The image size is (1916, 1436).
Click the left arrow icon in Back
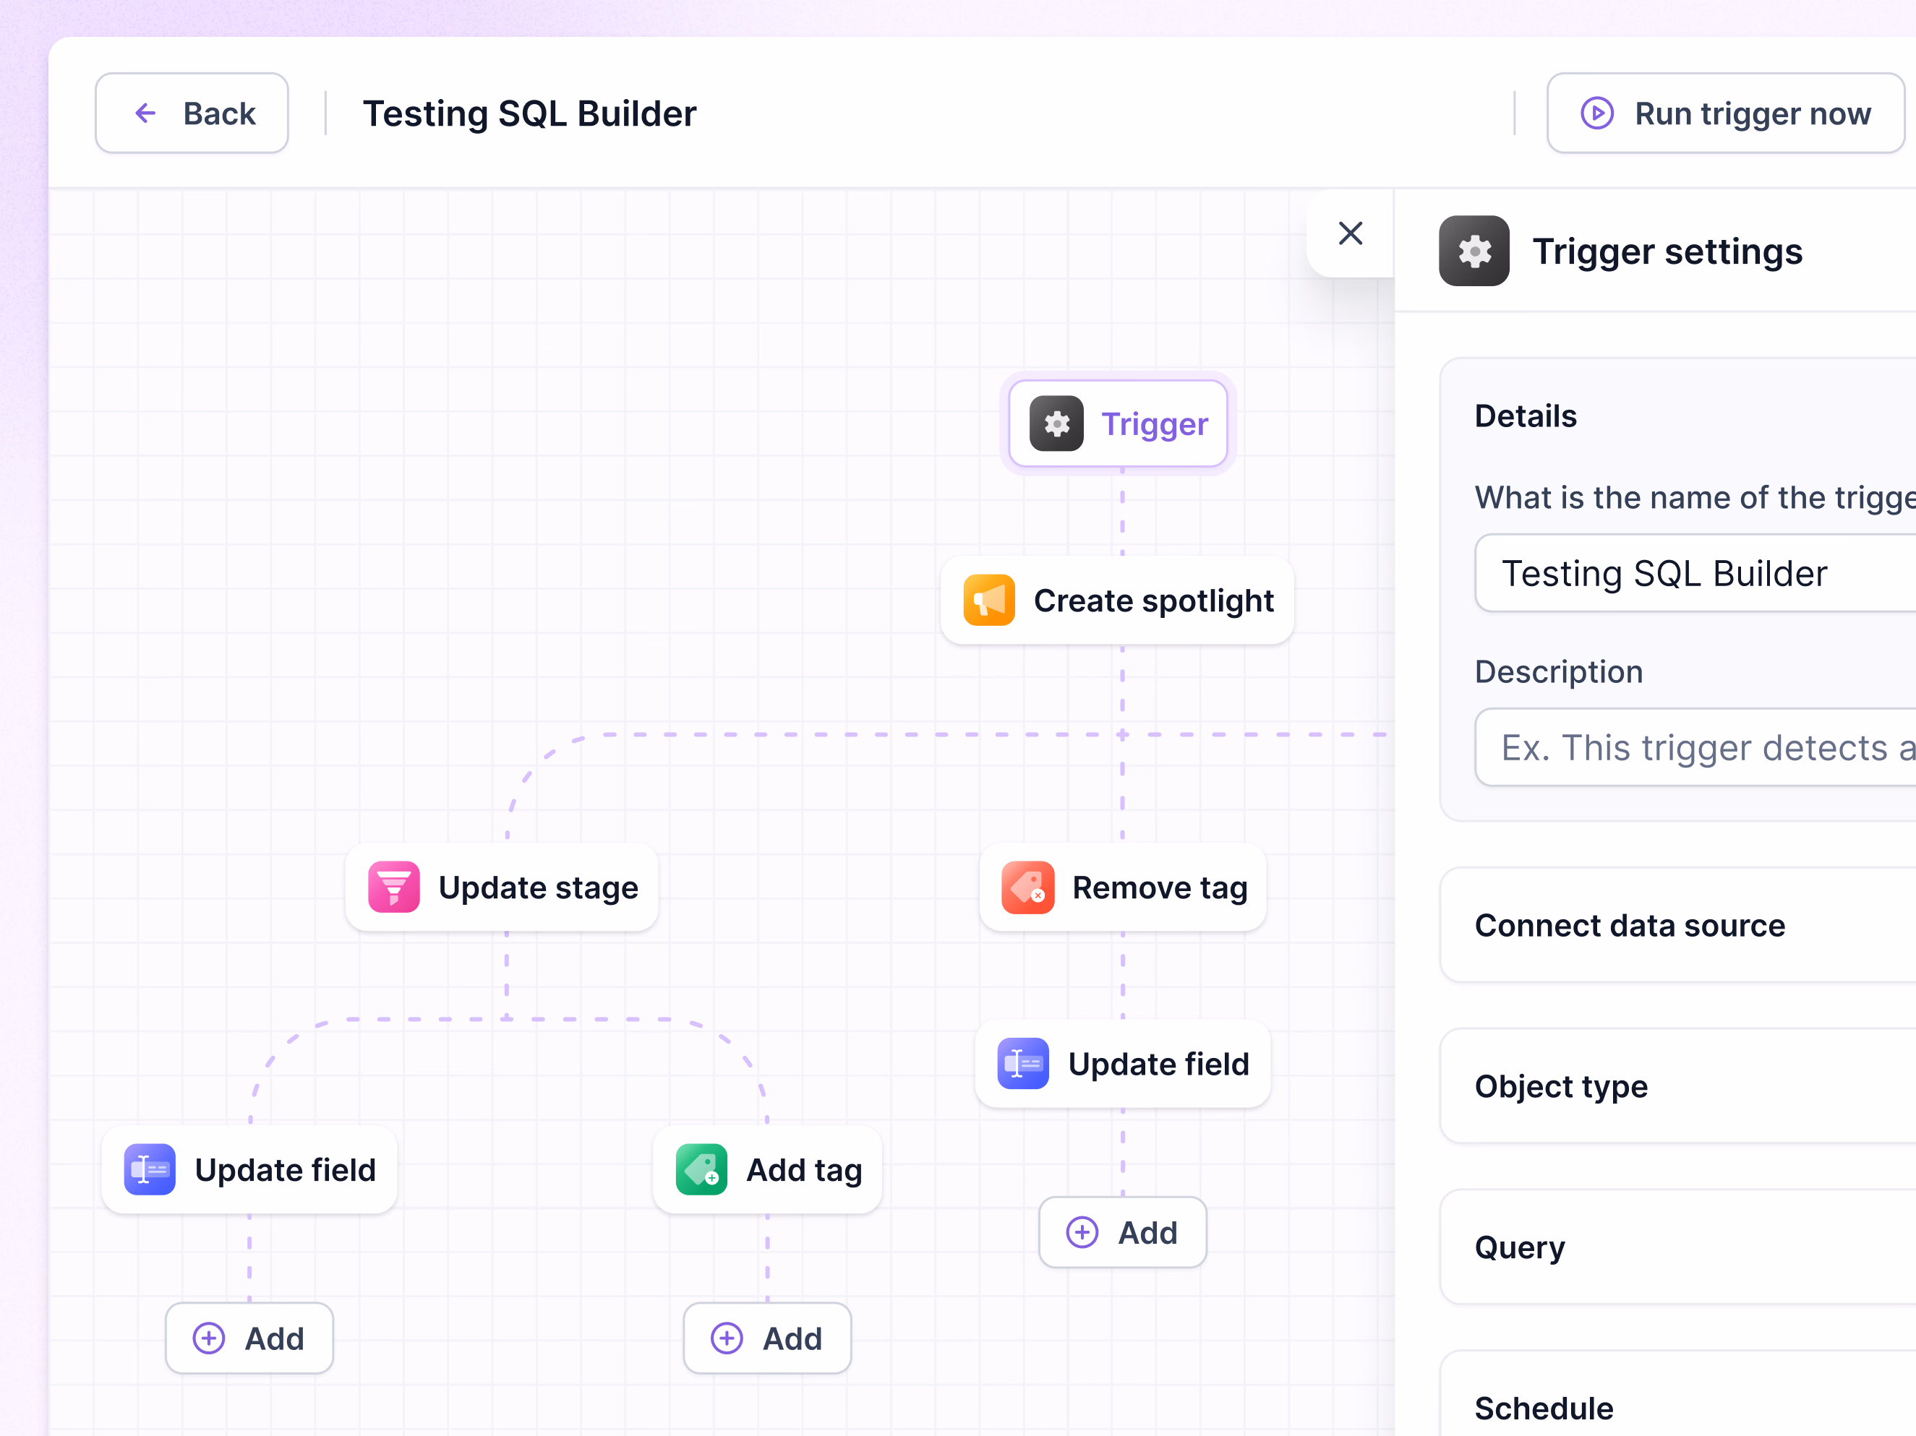[x=145, y=113]
